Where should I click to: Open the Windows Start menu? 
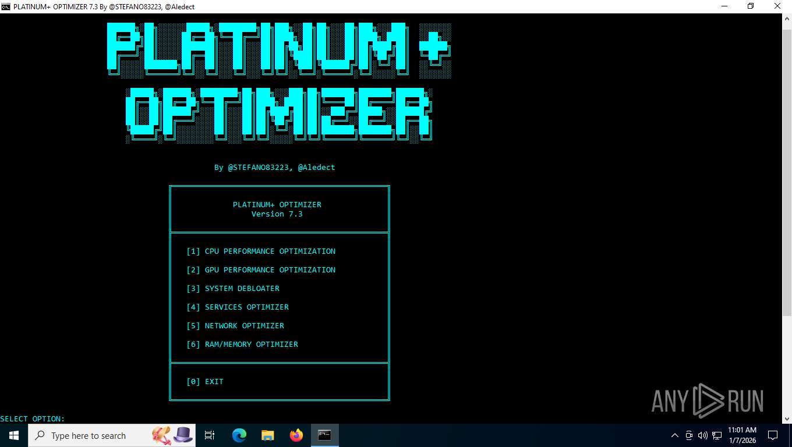13,435
